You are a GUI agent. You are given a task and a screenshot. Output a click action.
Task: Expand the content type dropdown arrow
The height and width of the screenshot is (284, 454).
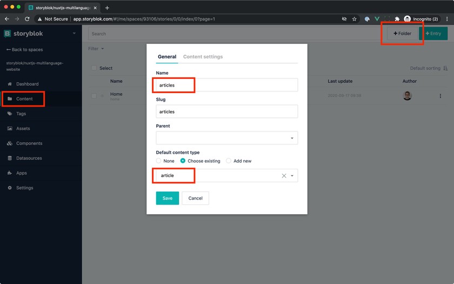point(292,176)
